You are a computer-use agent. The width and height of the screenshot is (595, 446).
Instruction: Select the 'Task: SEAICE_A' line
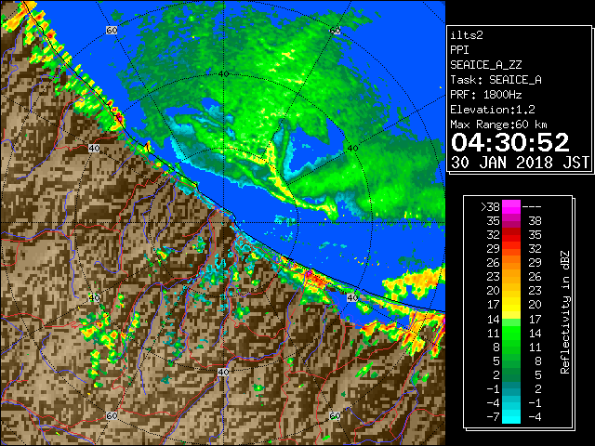tap(496, 80)
